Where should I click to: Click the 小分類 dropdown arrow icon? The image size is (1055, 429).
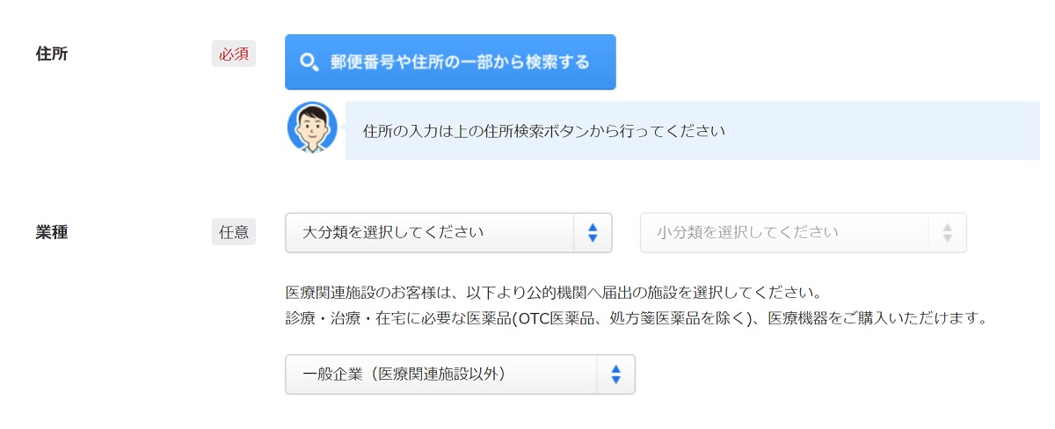947,233
